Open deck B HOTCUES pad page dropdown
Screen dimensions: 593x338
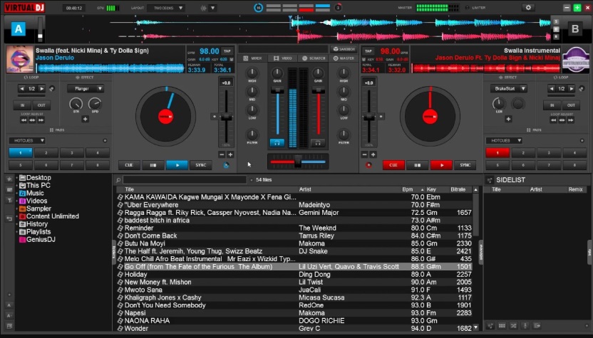[504, 140]
